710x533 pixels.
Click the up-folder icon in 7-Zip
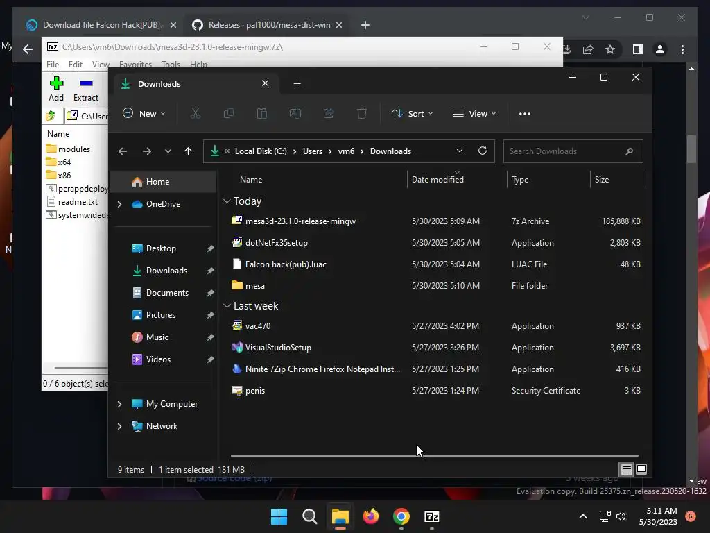(x=51, y=116)
